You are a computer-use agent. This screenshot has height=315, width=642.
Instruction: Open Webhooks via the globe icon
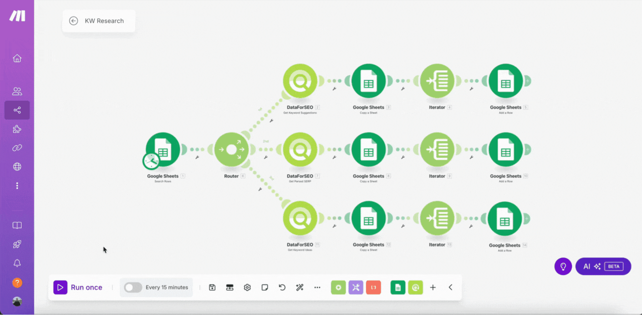click(x=17, y=167)
